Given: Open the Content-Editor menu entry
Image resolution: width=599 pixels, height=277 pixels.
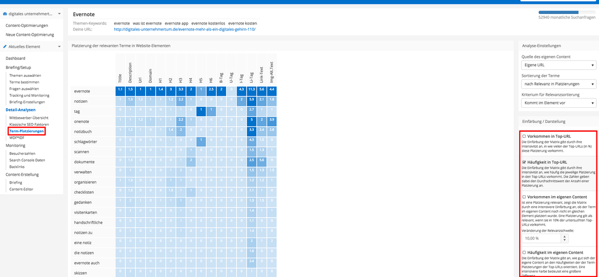Looking at the screenshot, I should coord(22,189).
